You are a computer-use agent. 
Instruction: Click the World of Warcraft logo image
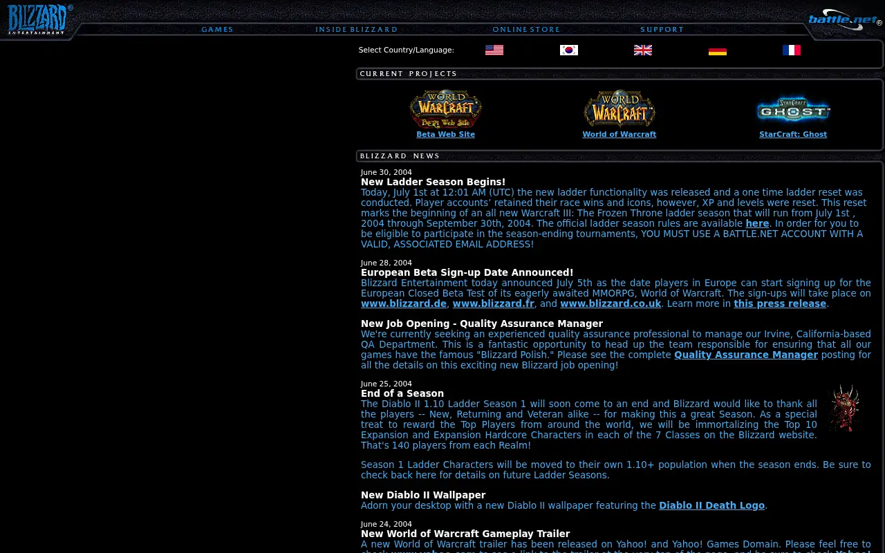click(x=619, y=109)
